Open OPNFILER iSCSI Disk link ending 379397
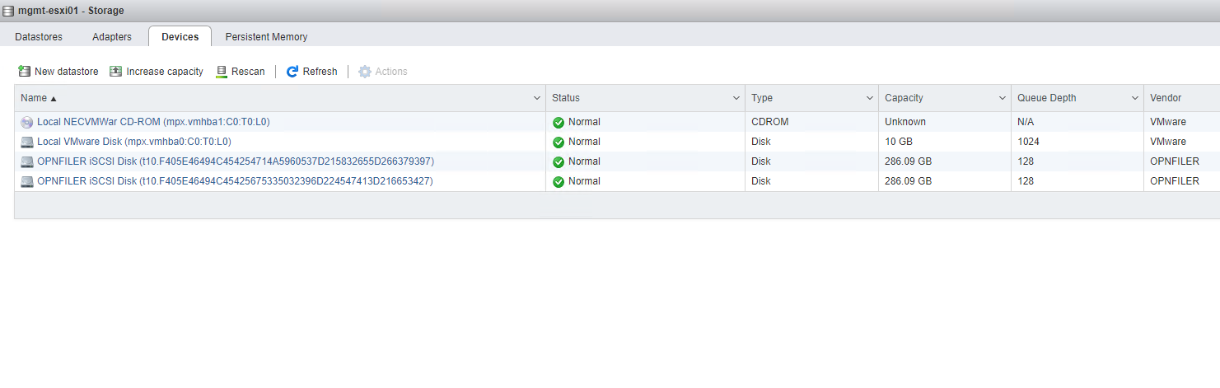 click(x=236, y=161)
